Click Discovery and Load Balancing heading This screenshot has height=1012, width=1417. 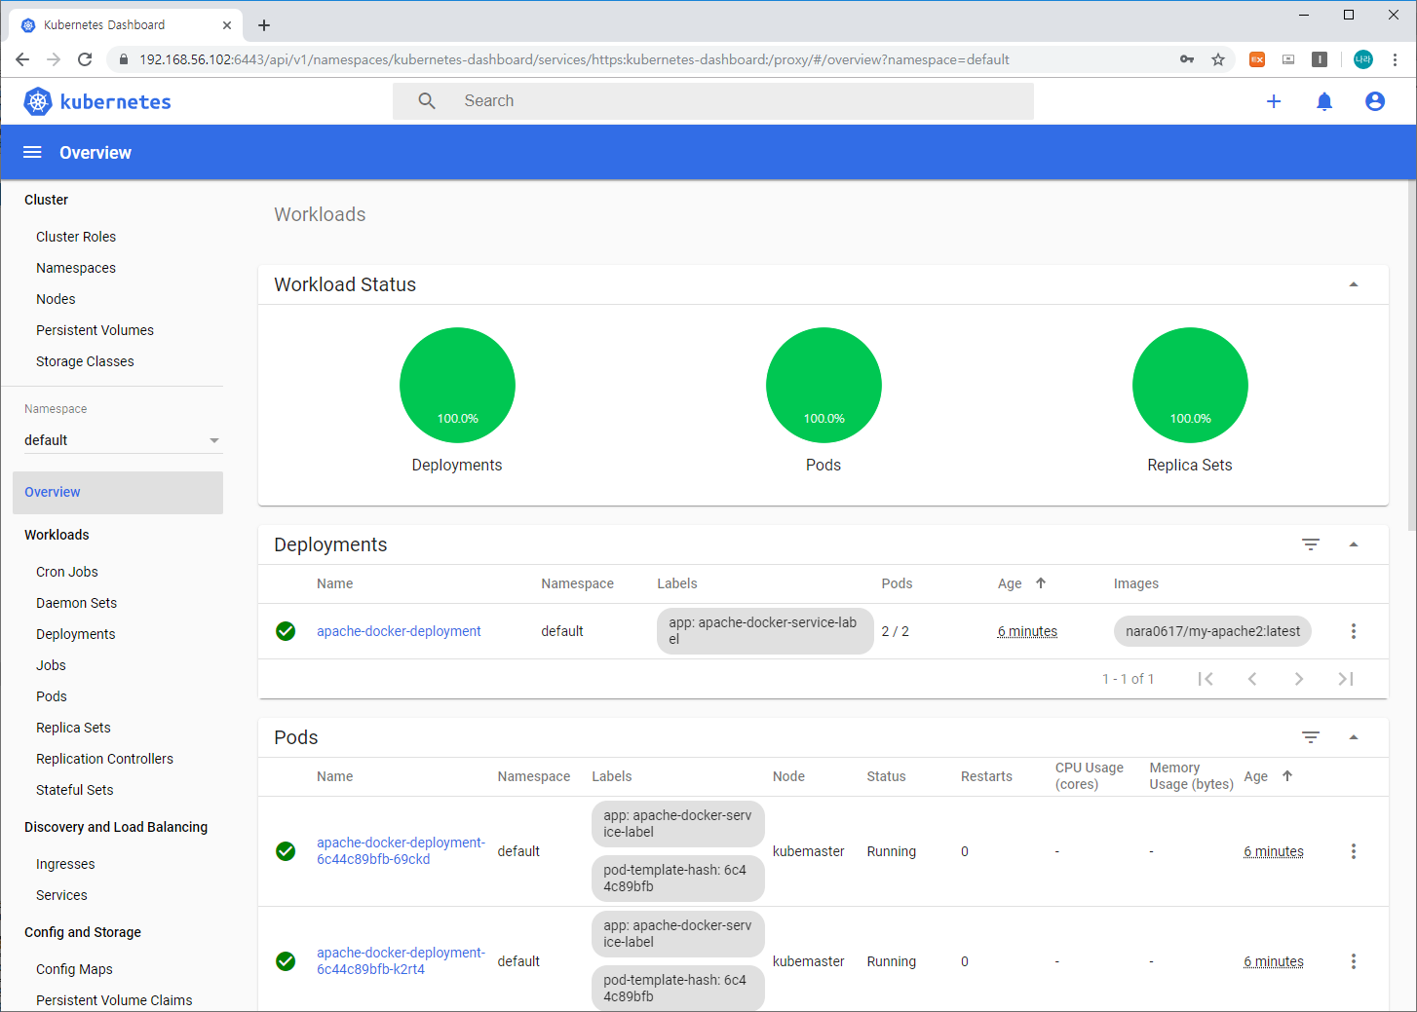(116, 827)
